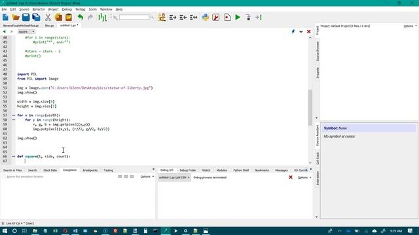Open Options dropdown in Debug I/O panel
This screenshot has height=235, width=419.
(x=304, y=178)
